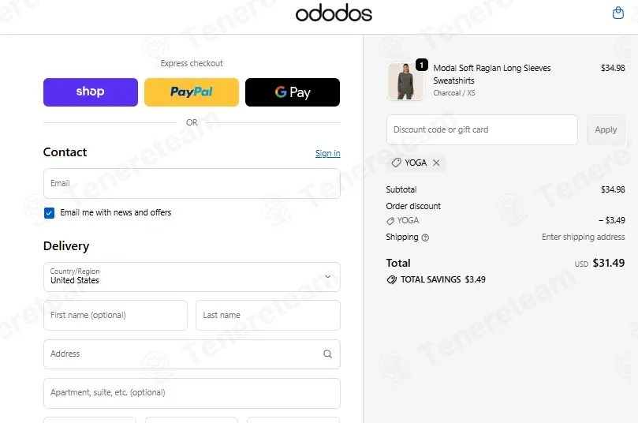Focus the Last name field
The height and width of the screenshot is (423, 638).
point(267,315)
